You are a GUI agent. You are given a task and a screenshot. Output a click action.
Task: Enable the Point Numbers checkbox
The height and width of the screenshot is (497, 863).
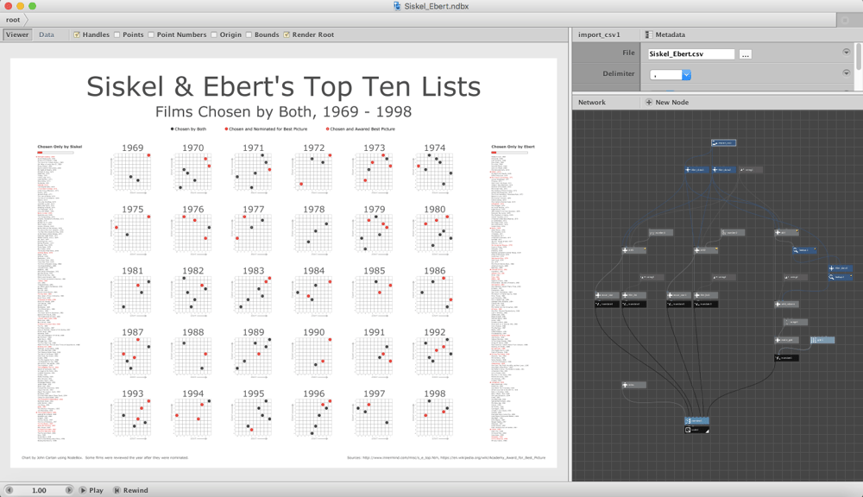coord(151,35)
